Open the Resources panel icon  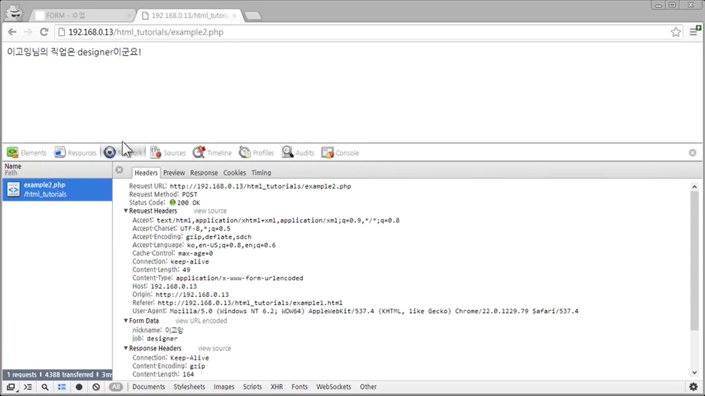60,153
